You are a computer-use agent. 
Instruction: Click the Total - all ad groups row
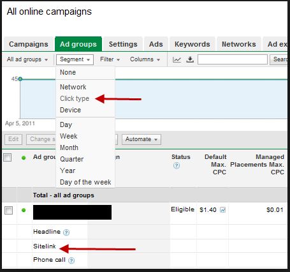point(145,195)
